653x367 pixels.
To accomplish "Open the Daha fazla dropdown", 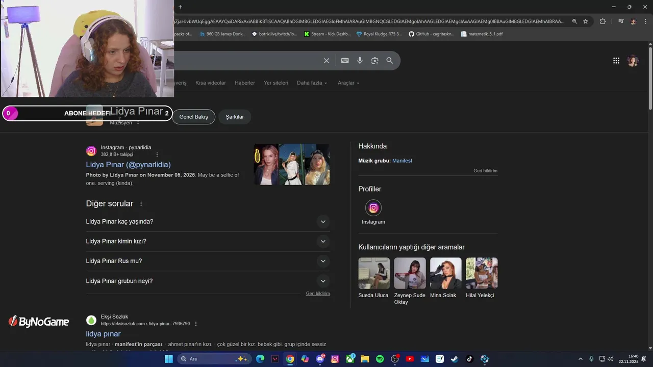I will tap(312, 83).
